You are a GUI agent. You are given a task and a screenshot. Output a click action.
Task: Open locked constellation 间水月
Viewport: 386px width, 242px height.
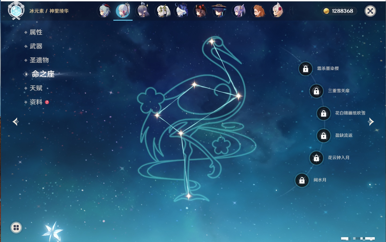(302, 180)
